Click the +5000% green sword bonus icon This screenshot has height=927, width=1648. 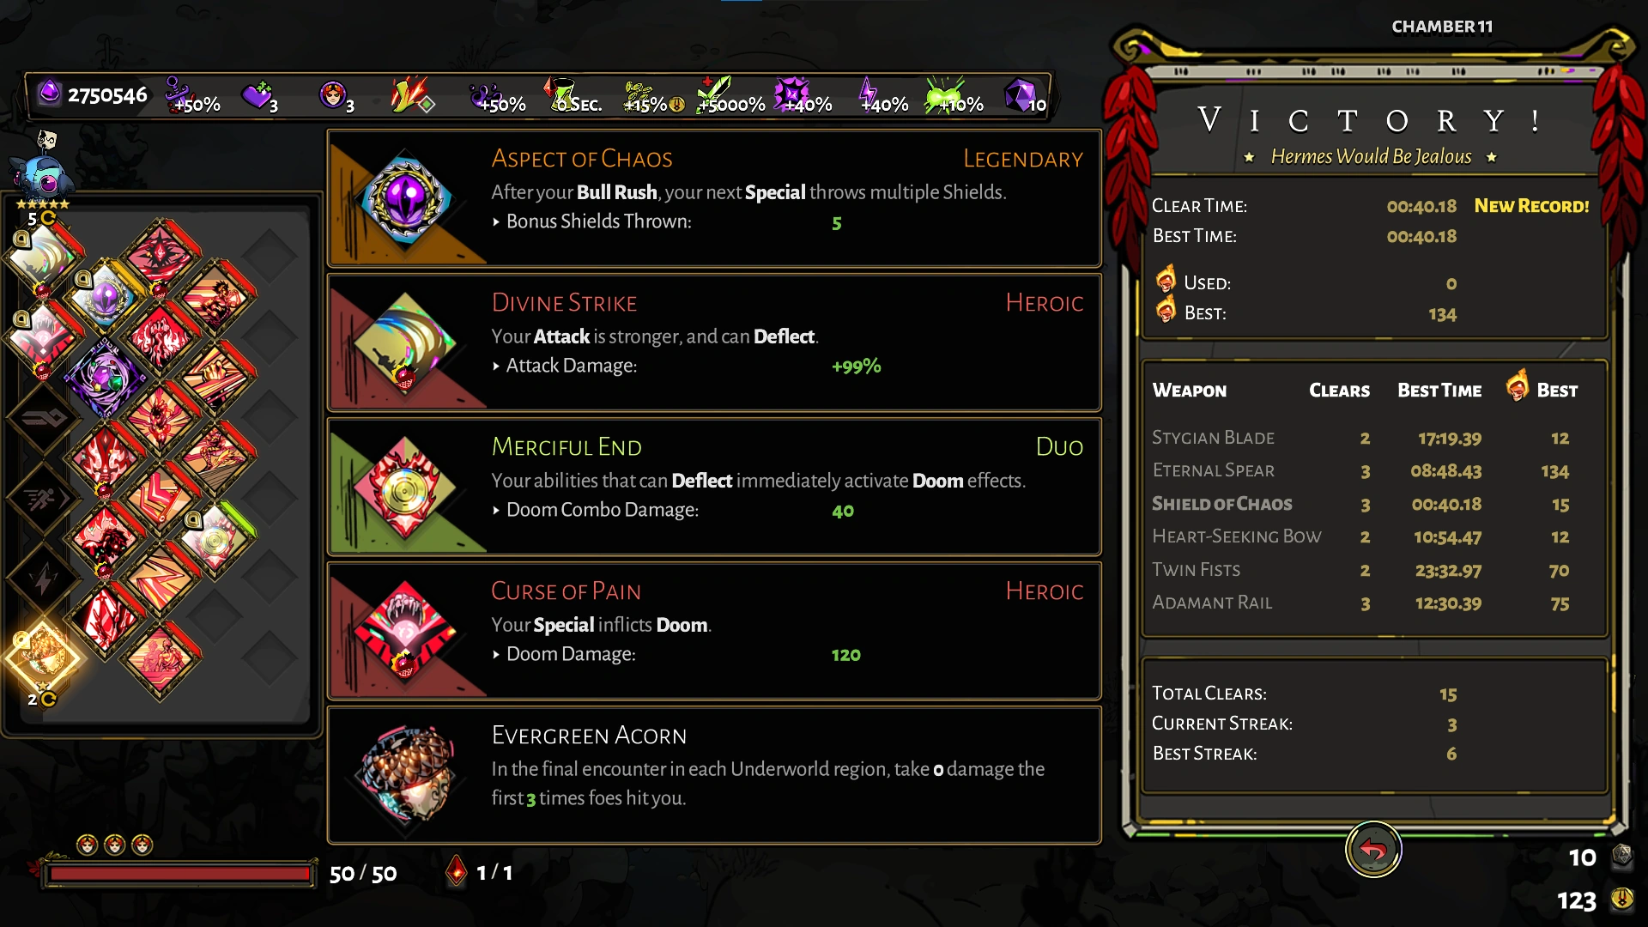730,94
